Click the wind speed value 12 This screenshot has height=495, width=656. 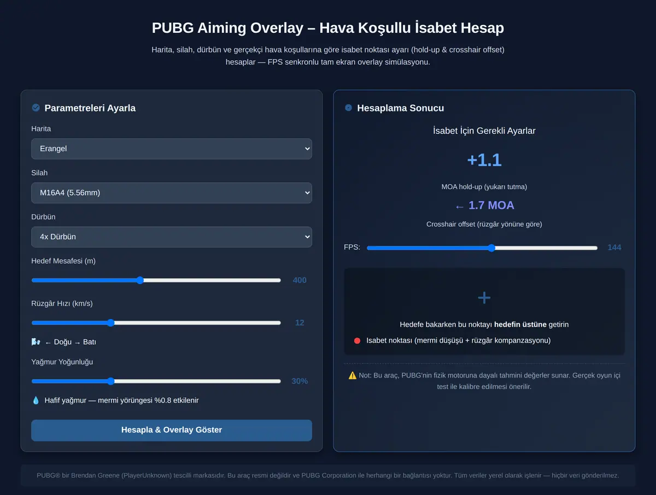coord(300,323)
